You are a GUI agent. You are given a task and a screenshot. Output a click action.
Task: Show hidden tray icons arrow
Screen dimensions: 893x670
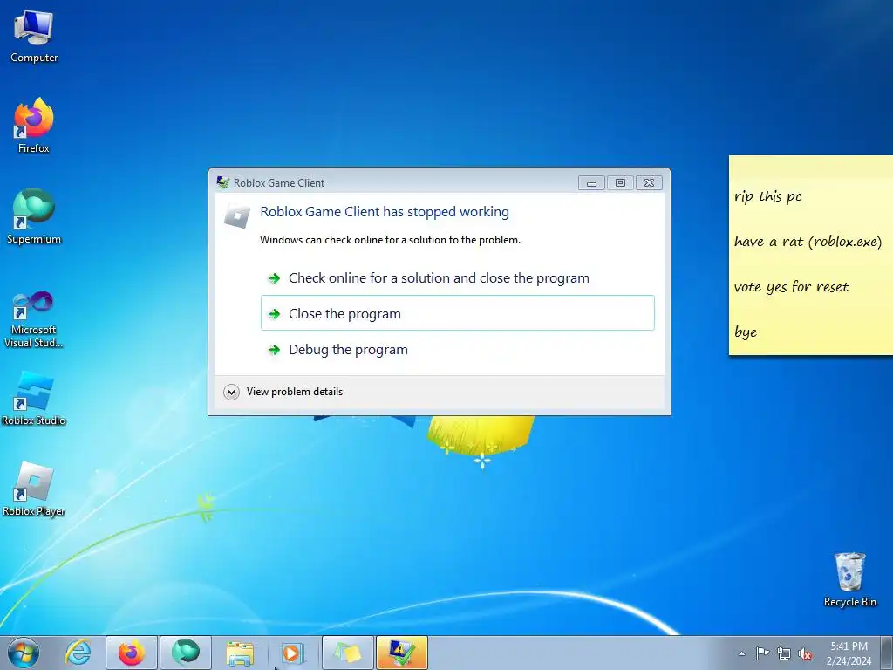click(x=741, y=653)
